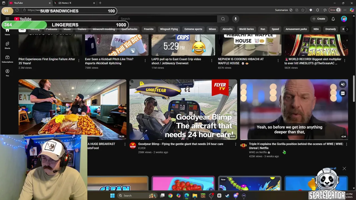The width and height of the screenshot is (356, 200).
Task: Open options for huge breakfast video
Action: [125, 144]
